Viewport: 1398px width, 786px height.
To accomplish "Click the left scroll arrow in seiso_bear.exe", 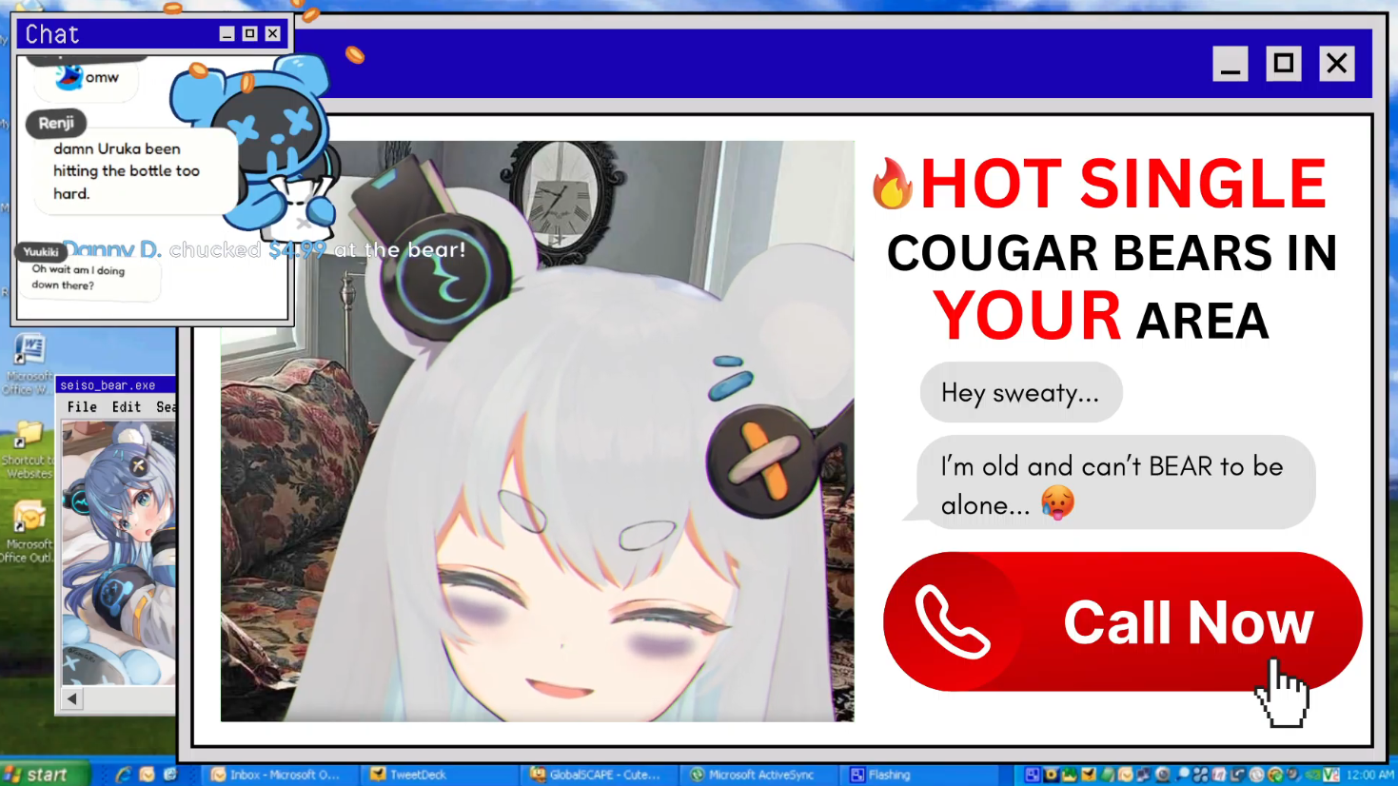I will pyautogui.click(x=72, y=699).
